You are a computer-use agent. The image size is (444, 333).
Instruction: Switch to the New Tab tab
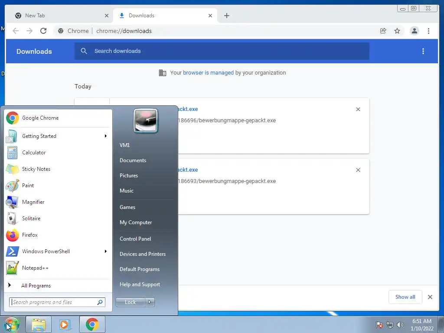[61, 16]
